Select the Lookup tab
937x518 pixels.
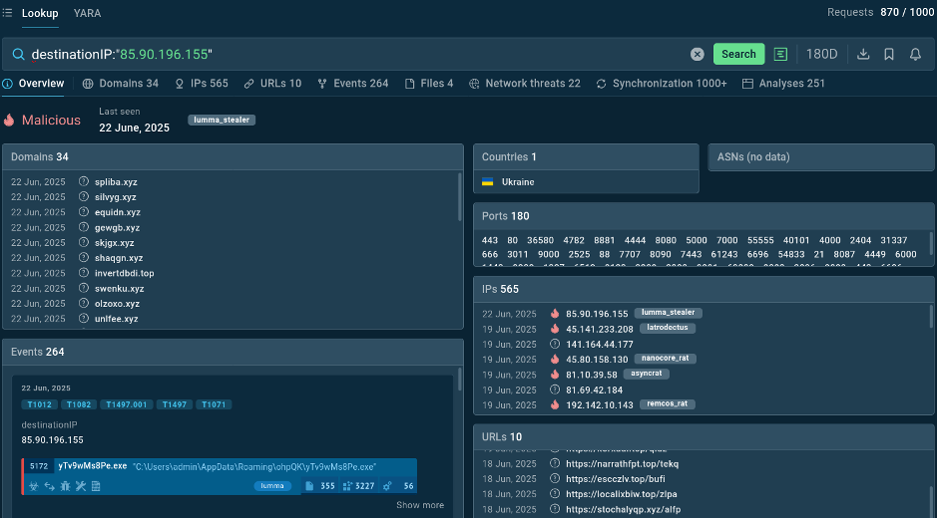click(x=40, y=13)
